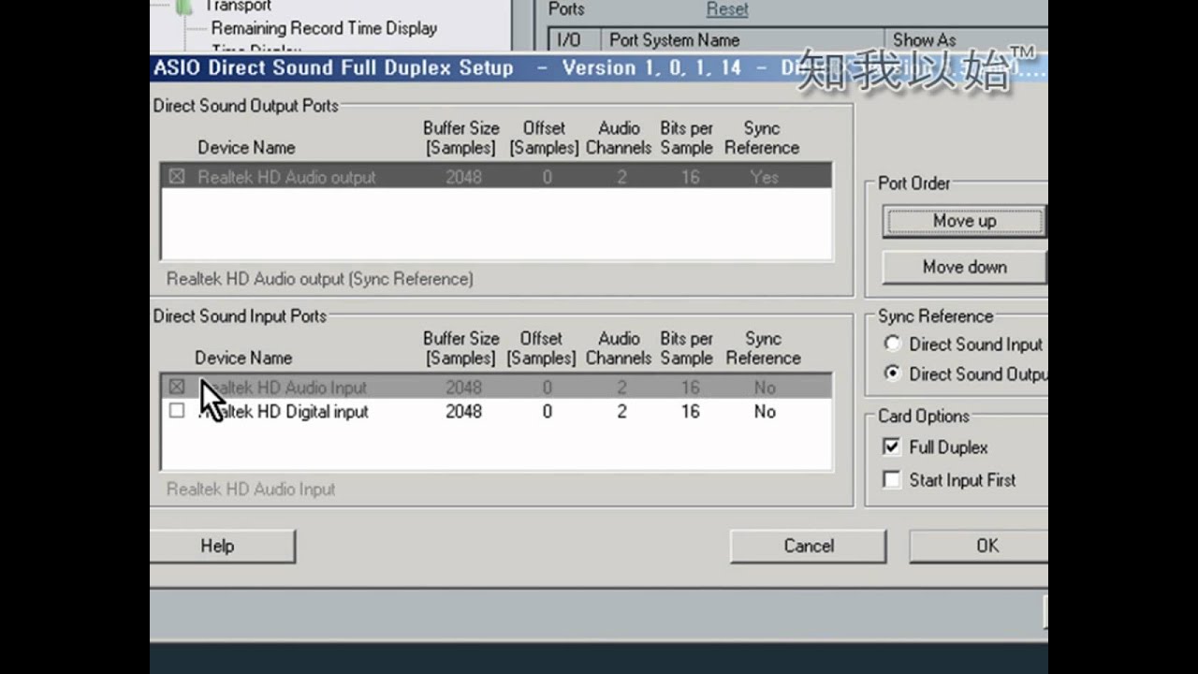Screen dimensions: 1198x674
Task: Select Realtek HD Digital input row name
Action: pos(283,412)
